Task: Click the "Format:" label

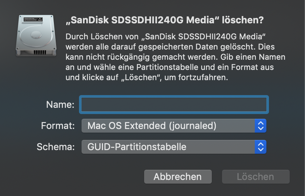Action: (58, 126)
